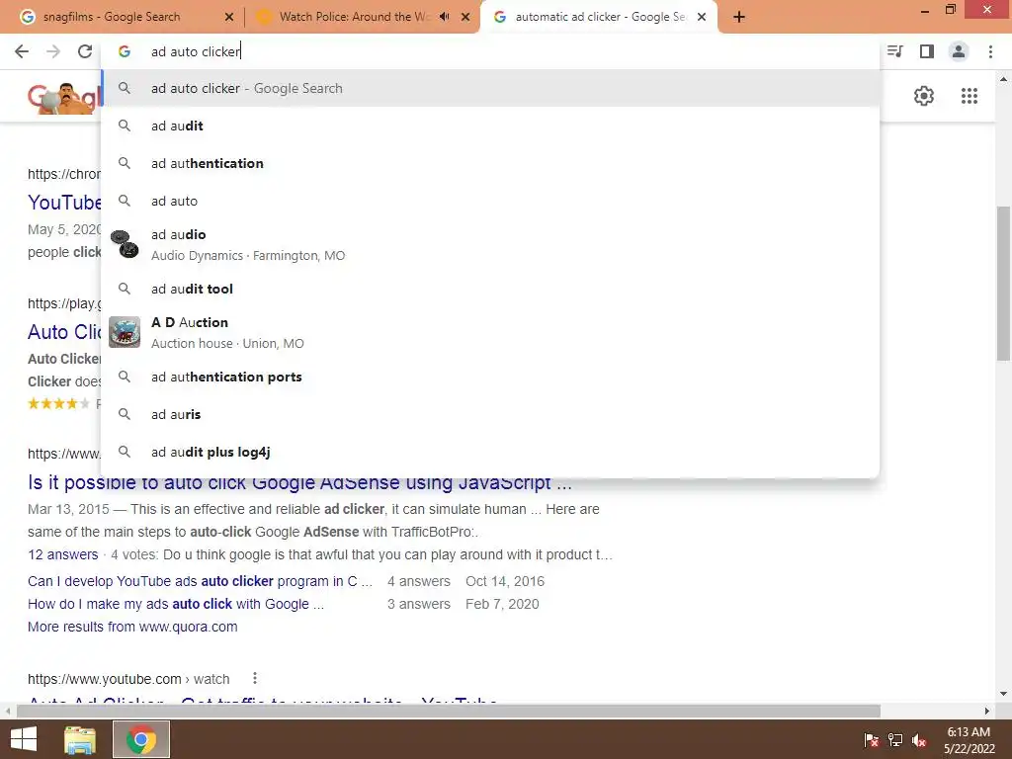Pick the 'ad auto' suggestion

tap(490, 201)
